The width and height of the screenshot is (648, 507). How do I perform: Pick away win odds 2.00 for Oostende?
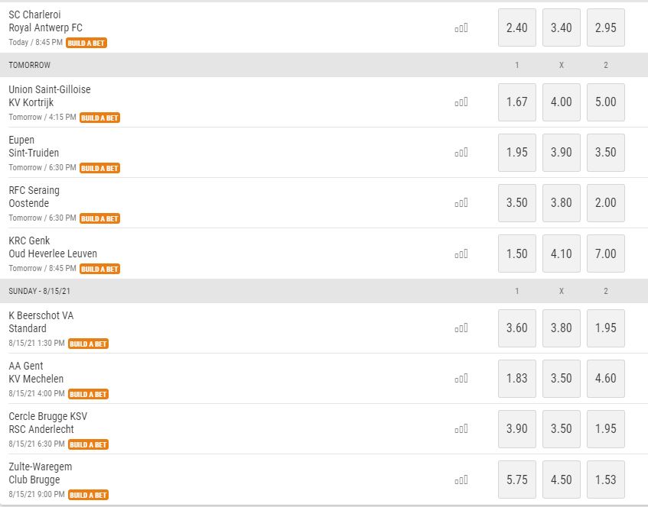(x=606, y=203)
